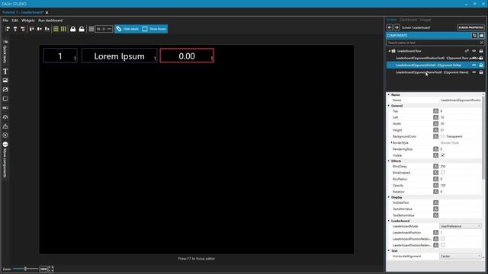
Task: Toggle visibility eye of Leaderboard Row
Action: 474,51
